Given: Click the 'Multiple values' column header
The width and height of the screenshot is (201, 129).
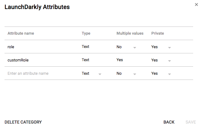Looking at the screenshot, I should [130, 33].
